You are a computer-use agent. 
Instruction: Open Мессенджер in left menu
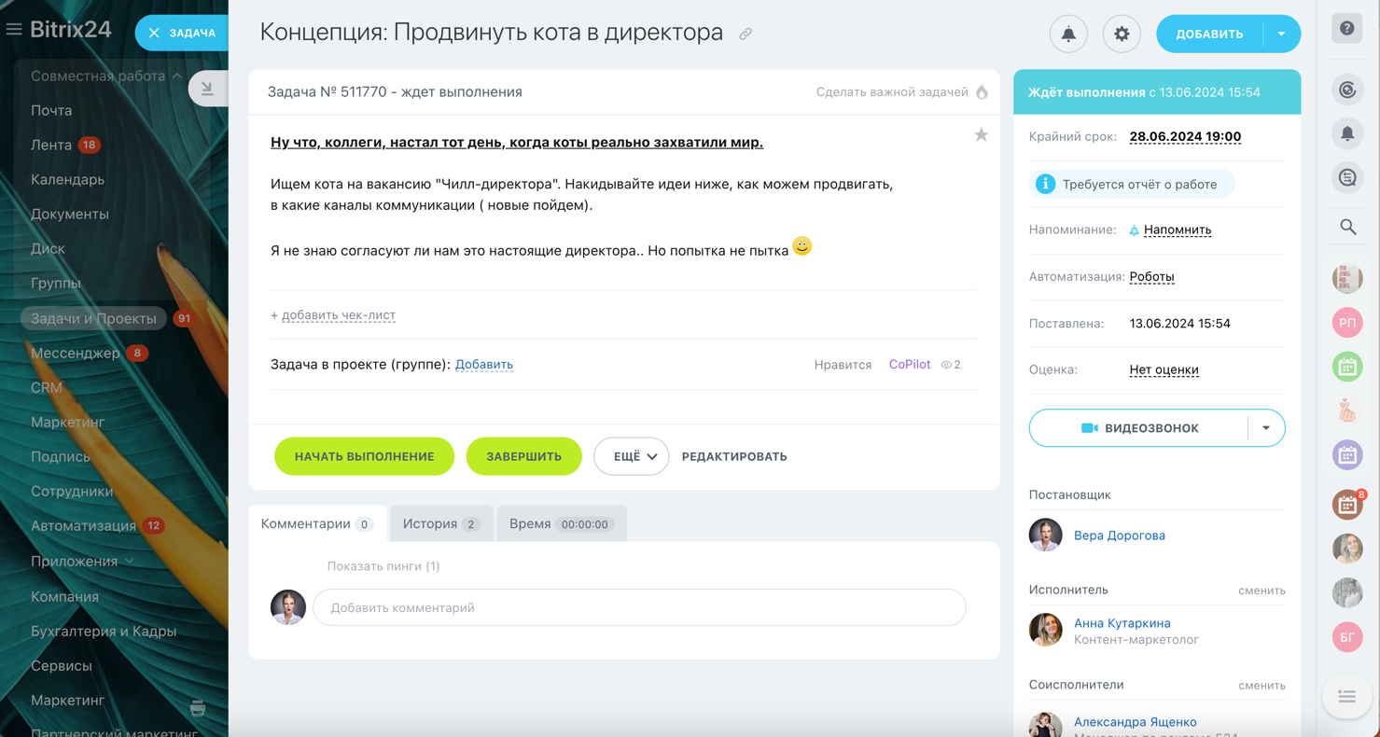pyautogui.click(x=76, y=353)
